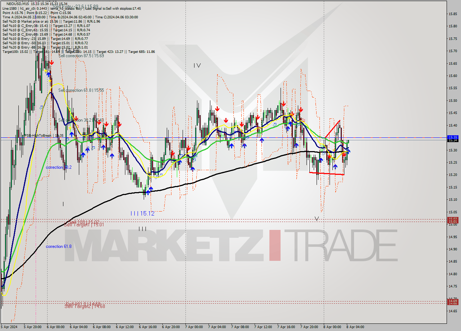Click the blue 15.35 price tag on axis
Viewport: 461px width, 331px height.
452,137
